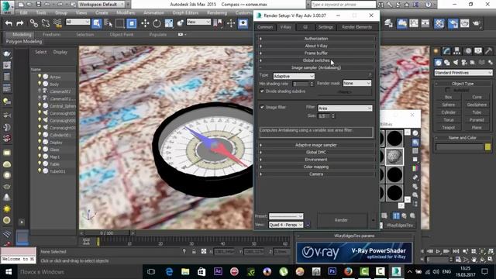Viewport: 496px width, 279px height.
Task: Click the GeoSphere primitive button
Action: click(x=477, y=105)
